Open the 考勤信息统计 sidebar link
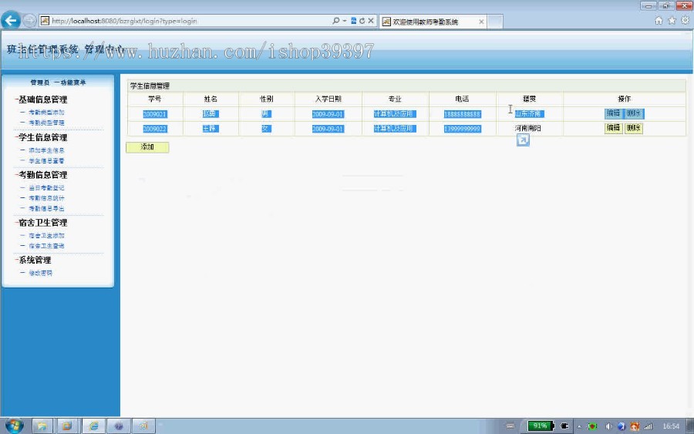 pos(46,198)
